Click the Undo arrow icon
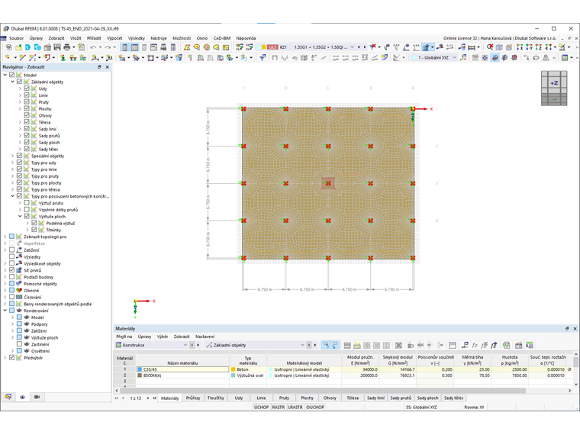The width and height of the screenshot is (580, 435). (x=94, y=47)
